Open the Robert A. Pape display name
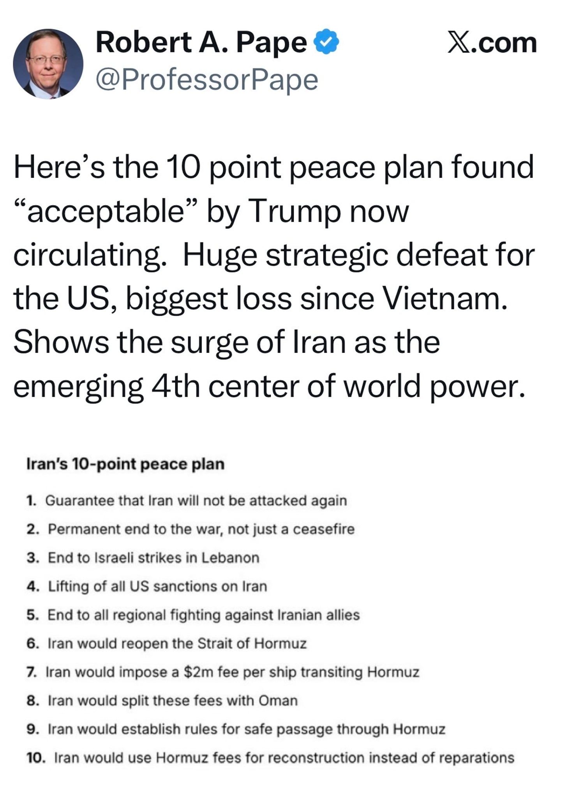This screenshot has height=794, width=561. coord(201,42)
